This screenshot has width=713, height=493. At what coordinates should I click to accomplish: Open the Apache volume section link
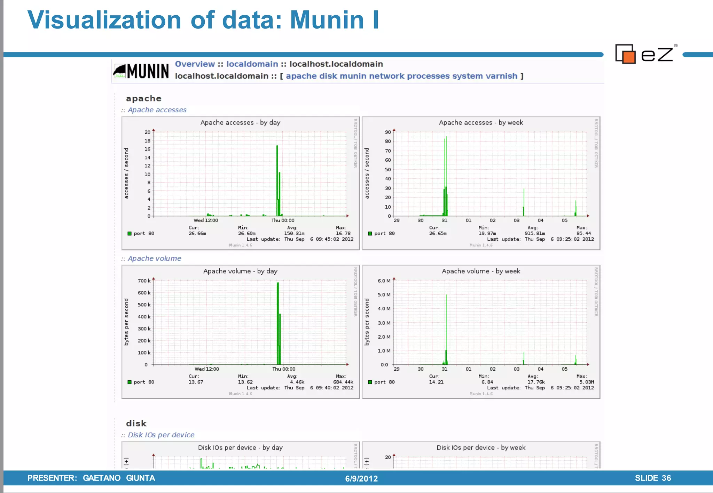[x=154, y=259]
